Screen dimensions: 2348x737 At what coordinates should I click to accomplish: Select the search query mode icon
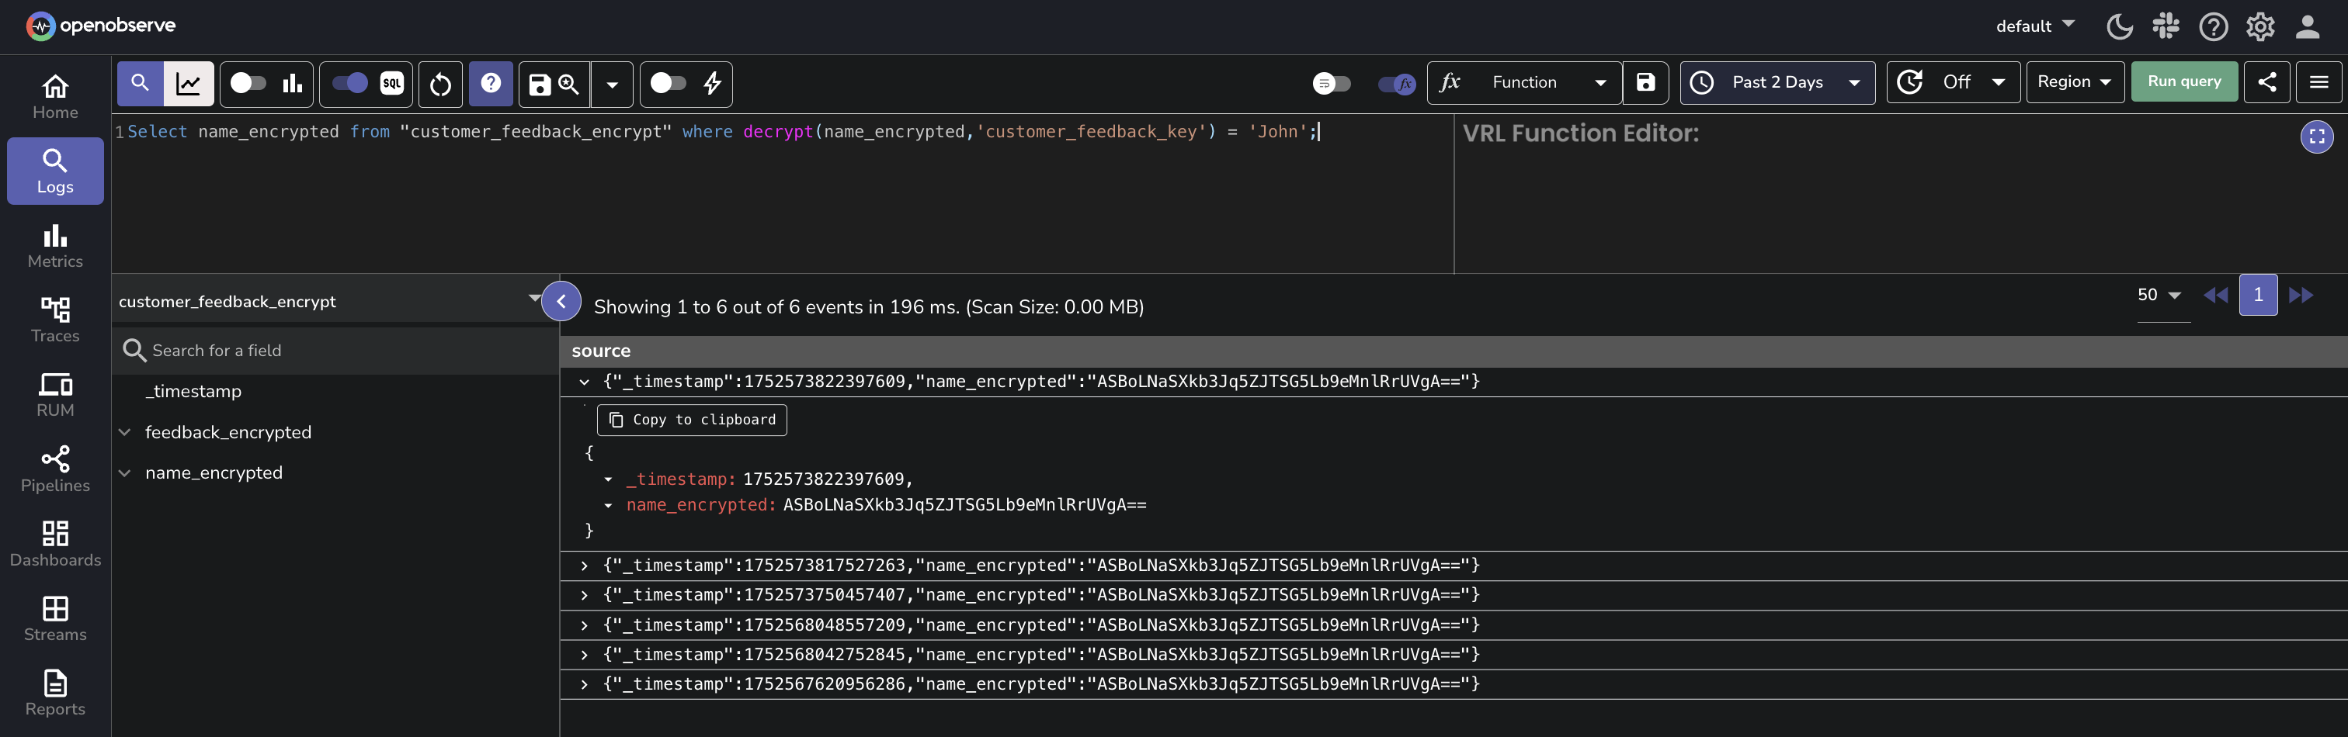point(138,83)
